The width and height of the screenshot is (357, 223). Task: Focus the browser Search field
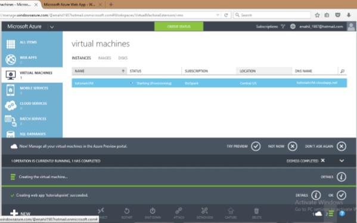[x=272, y=15]
